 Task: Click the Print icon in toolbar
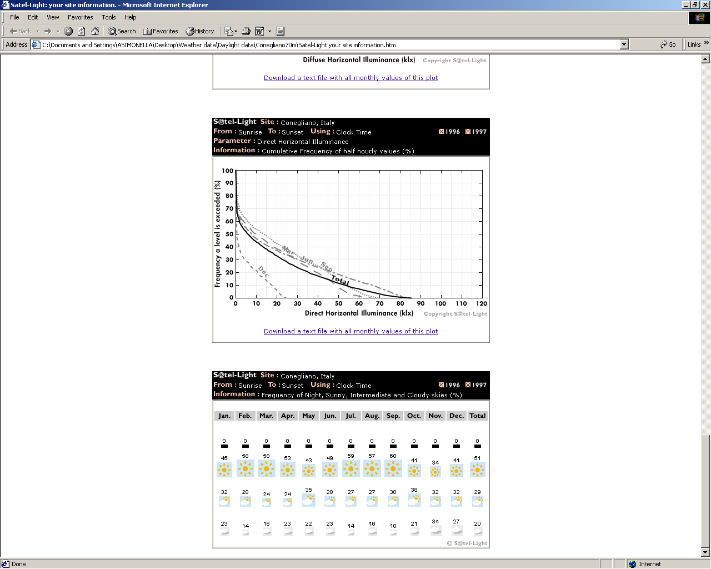click(x=246, y=31)
